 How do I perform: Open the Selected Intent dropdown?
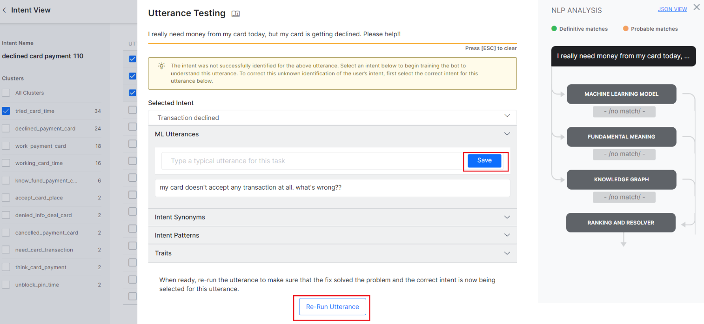(332, 118)
